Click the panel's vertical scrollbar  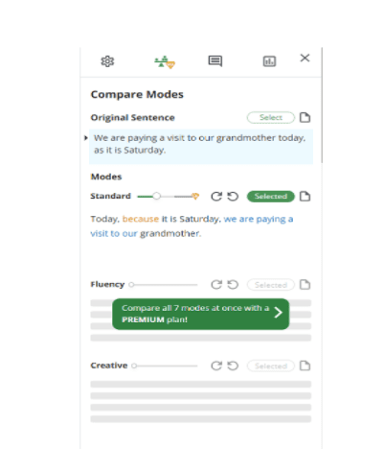point(322,106)
